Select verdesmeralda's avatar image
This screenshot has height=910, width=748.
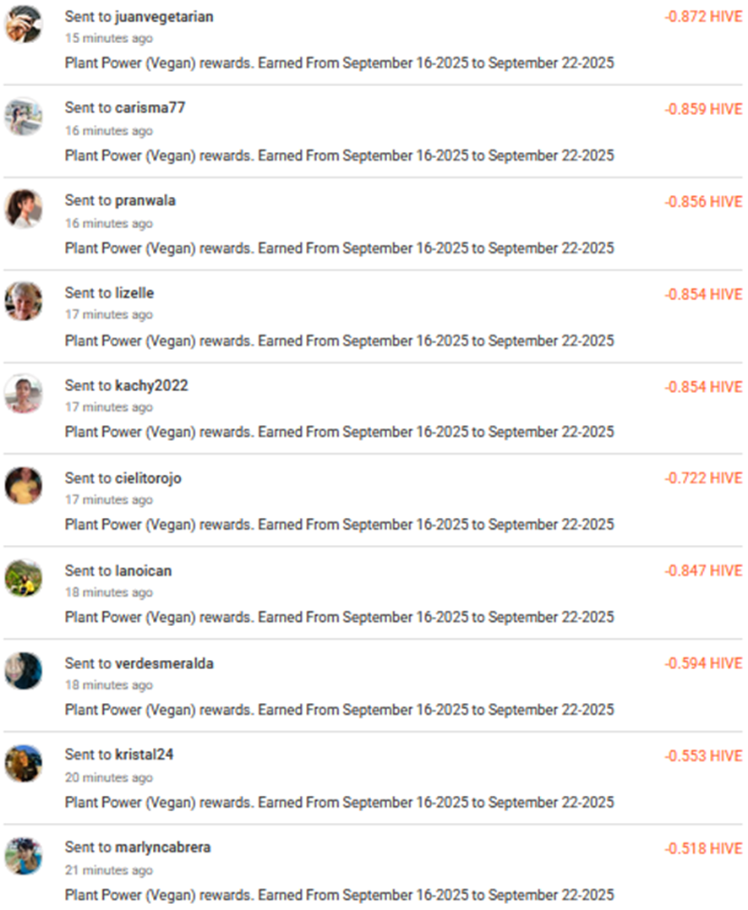(x=23, y=671)
